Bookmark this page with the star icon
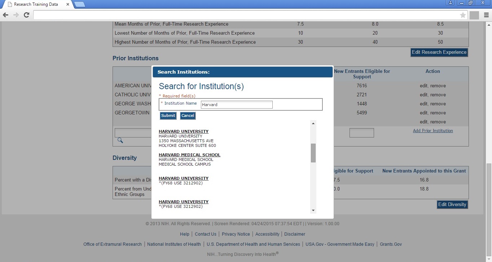The width and height of the screenshot is (492, 262). coord(463,15)
